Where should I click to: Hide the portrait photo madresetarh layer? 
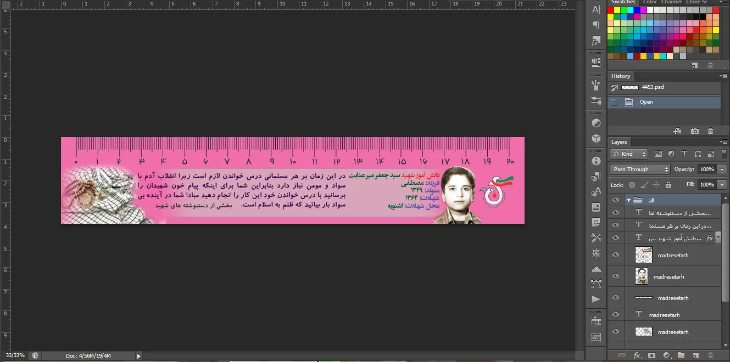tap(616, 276)
